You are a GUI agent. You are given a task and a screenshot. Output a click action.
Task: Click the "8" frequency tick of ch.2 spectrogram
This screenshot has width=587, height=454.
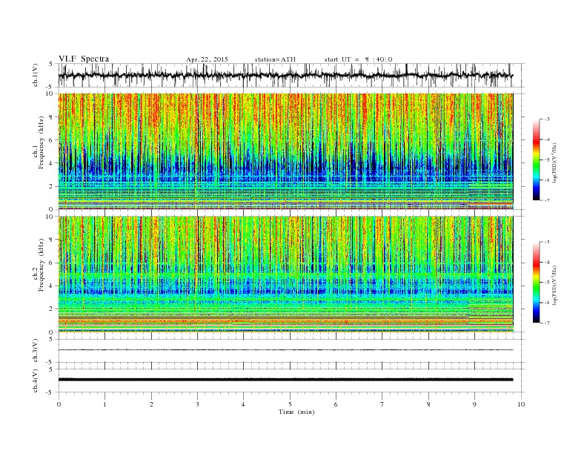point(52,240)
